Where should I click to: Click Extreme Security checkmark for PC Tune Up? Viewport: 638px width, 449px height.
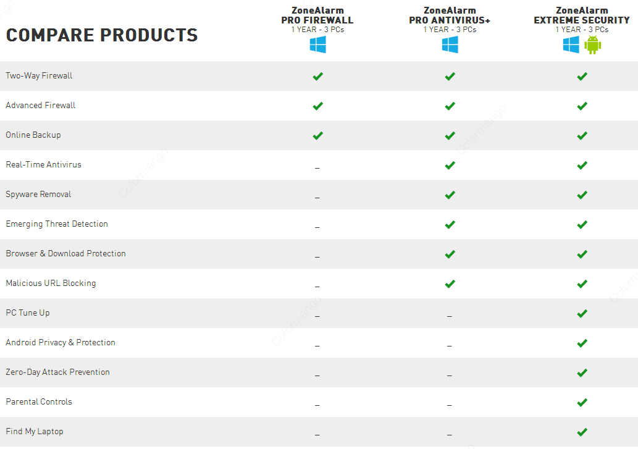582,314
